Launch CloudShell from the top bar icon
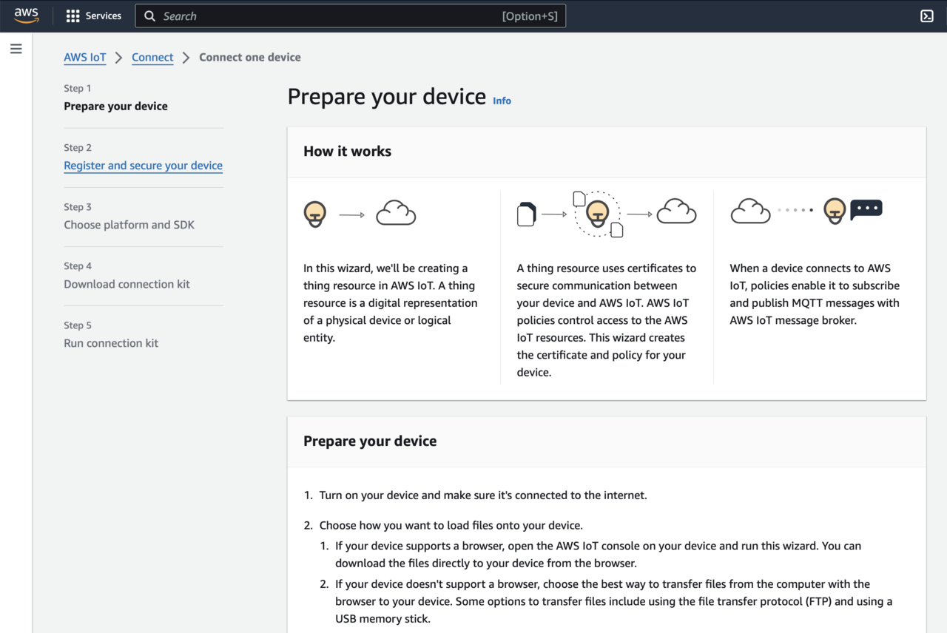This screenshot has height=633, width=947. pos(926,16)
